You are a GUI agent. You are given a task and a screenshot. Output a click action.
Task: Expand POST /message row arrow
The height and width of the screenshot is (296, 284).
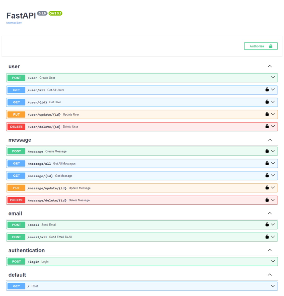[273, 151]
